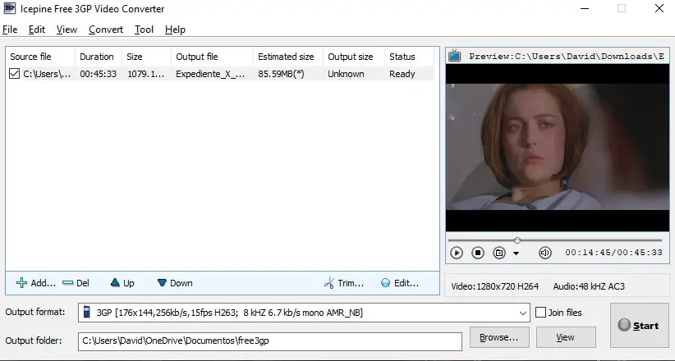Click the Unknown output size cell
The height and width of the screenshot is (361, 675).
pyautogui.click(x=346, y=74)
